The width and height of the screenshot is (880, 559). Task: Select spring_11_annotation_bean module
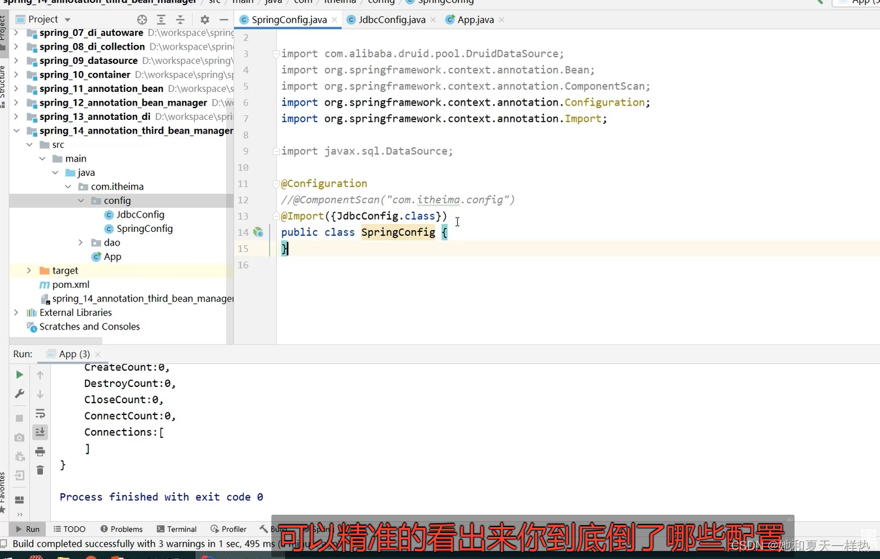[101, 89]
